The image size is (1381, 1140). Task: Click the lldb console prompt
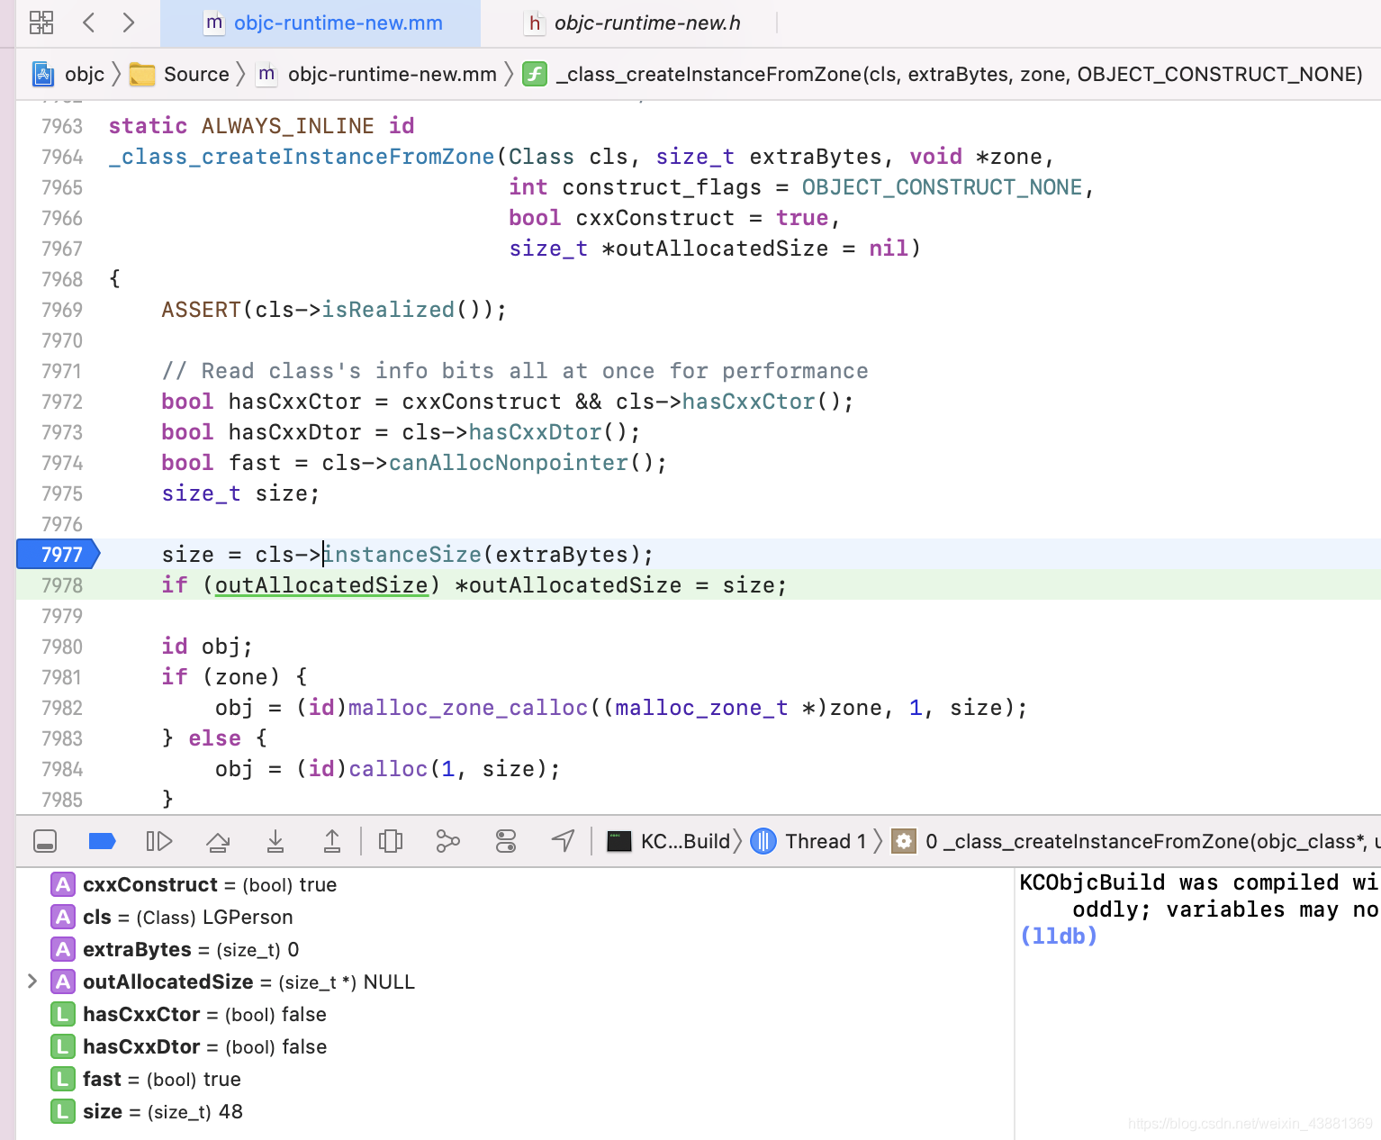point(1059,936)
